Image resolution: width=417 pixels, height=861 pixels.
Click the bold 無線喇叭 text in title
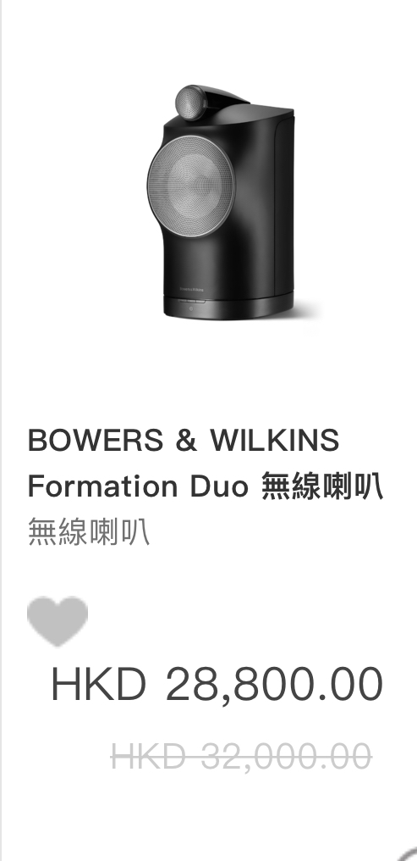coord(322,486)
